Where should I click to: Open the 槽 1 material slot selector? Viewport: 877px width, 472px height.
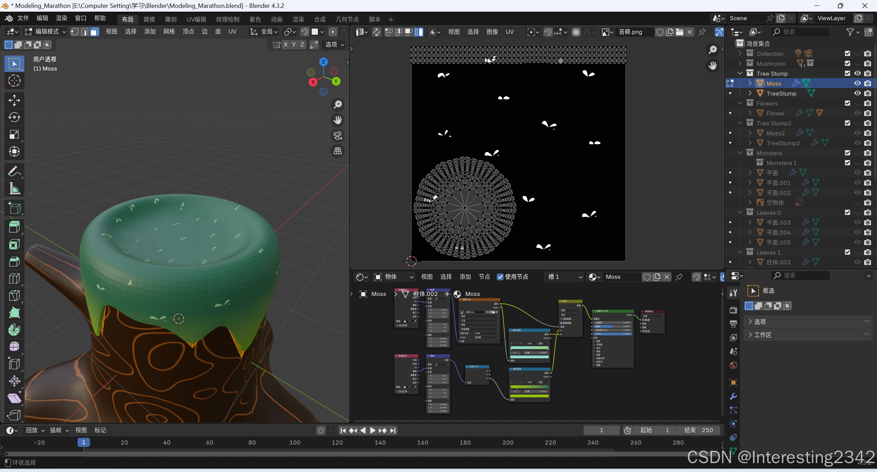coord(564,277)
